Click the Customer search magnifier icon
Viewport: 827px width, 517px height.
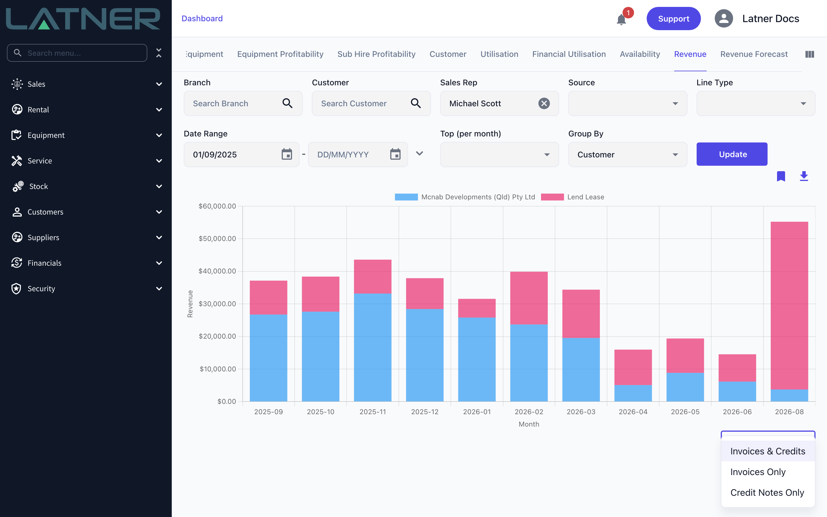pos(416,103)
